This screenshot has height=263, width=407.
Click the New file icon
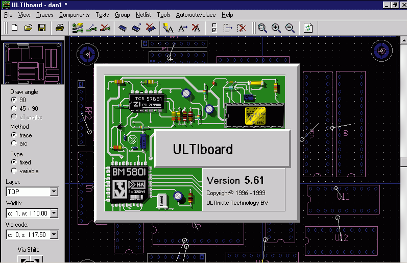tap(15, 28)
